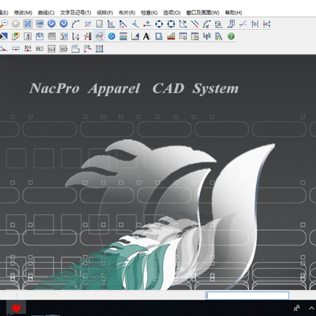Viewport: 316px width, 316px height.
Task: Select the two crossing lines tool
Action: pos(243,24)
